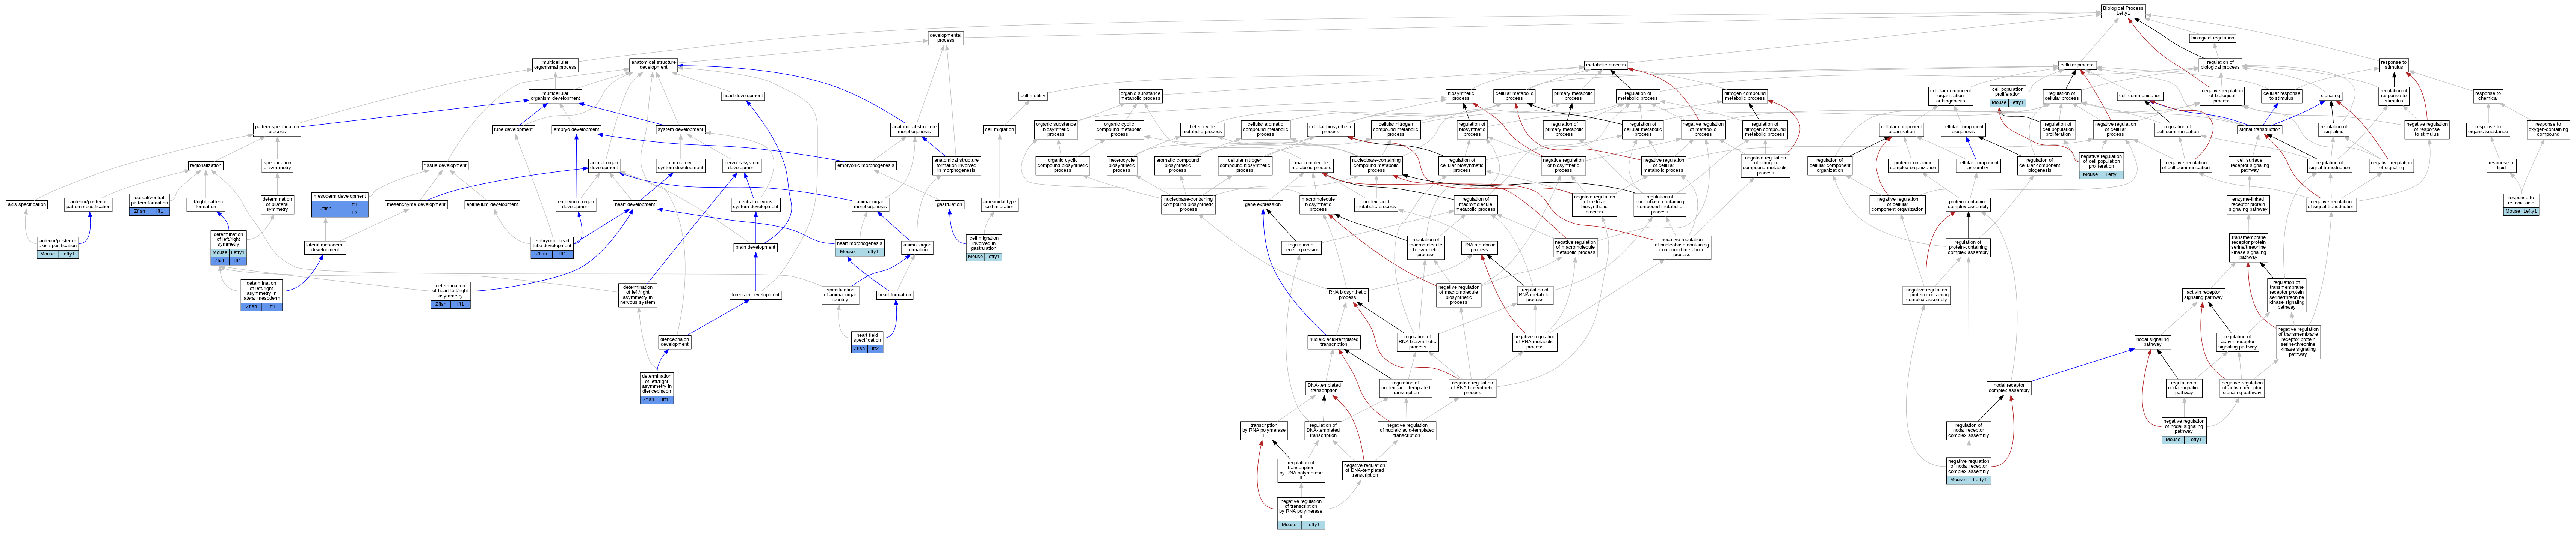
Task: Click the cell motility node
Action: (1033, 96)
